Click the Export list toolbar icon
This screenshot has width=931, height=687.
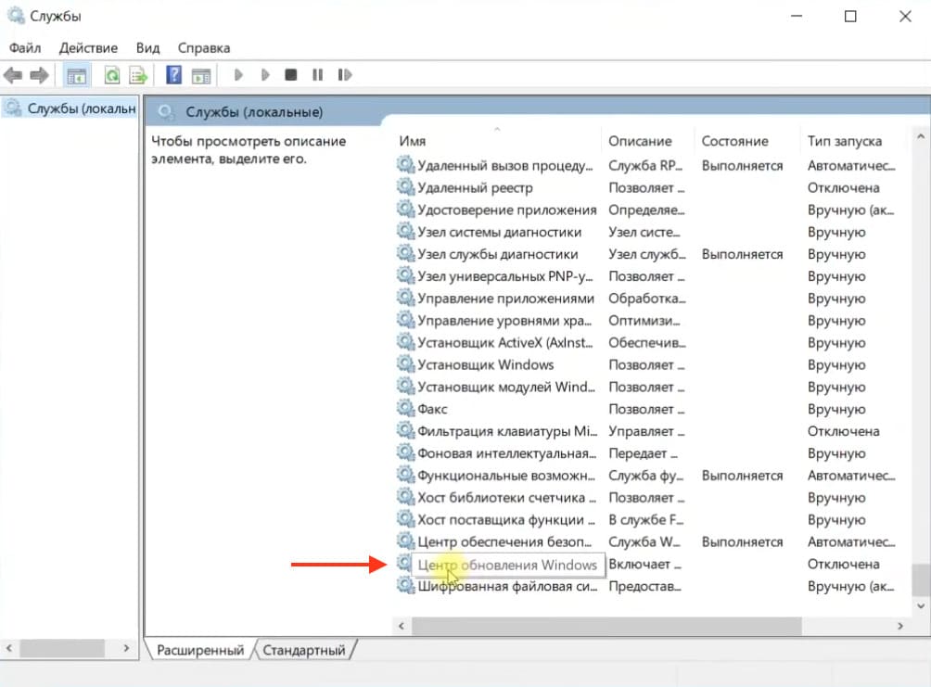pos(138,75)
